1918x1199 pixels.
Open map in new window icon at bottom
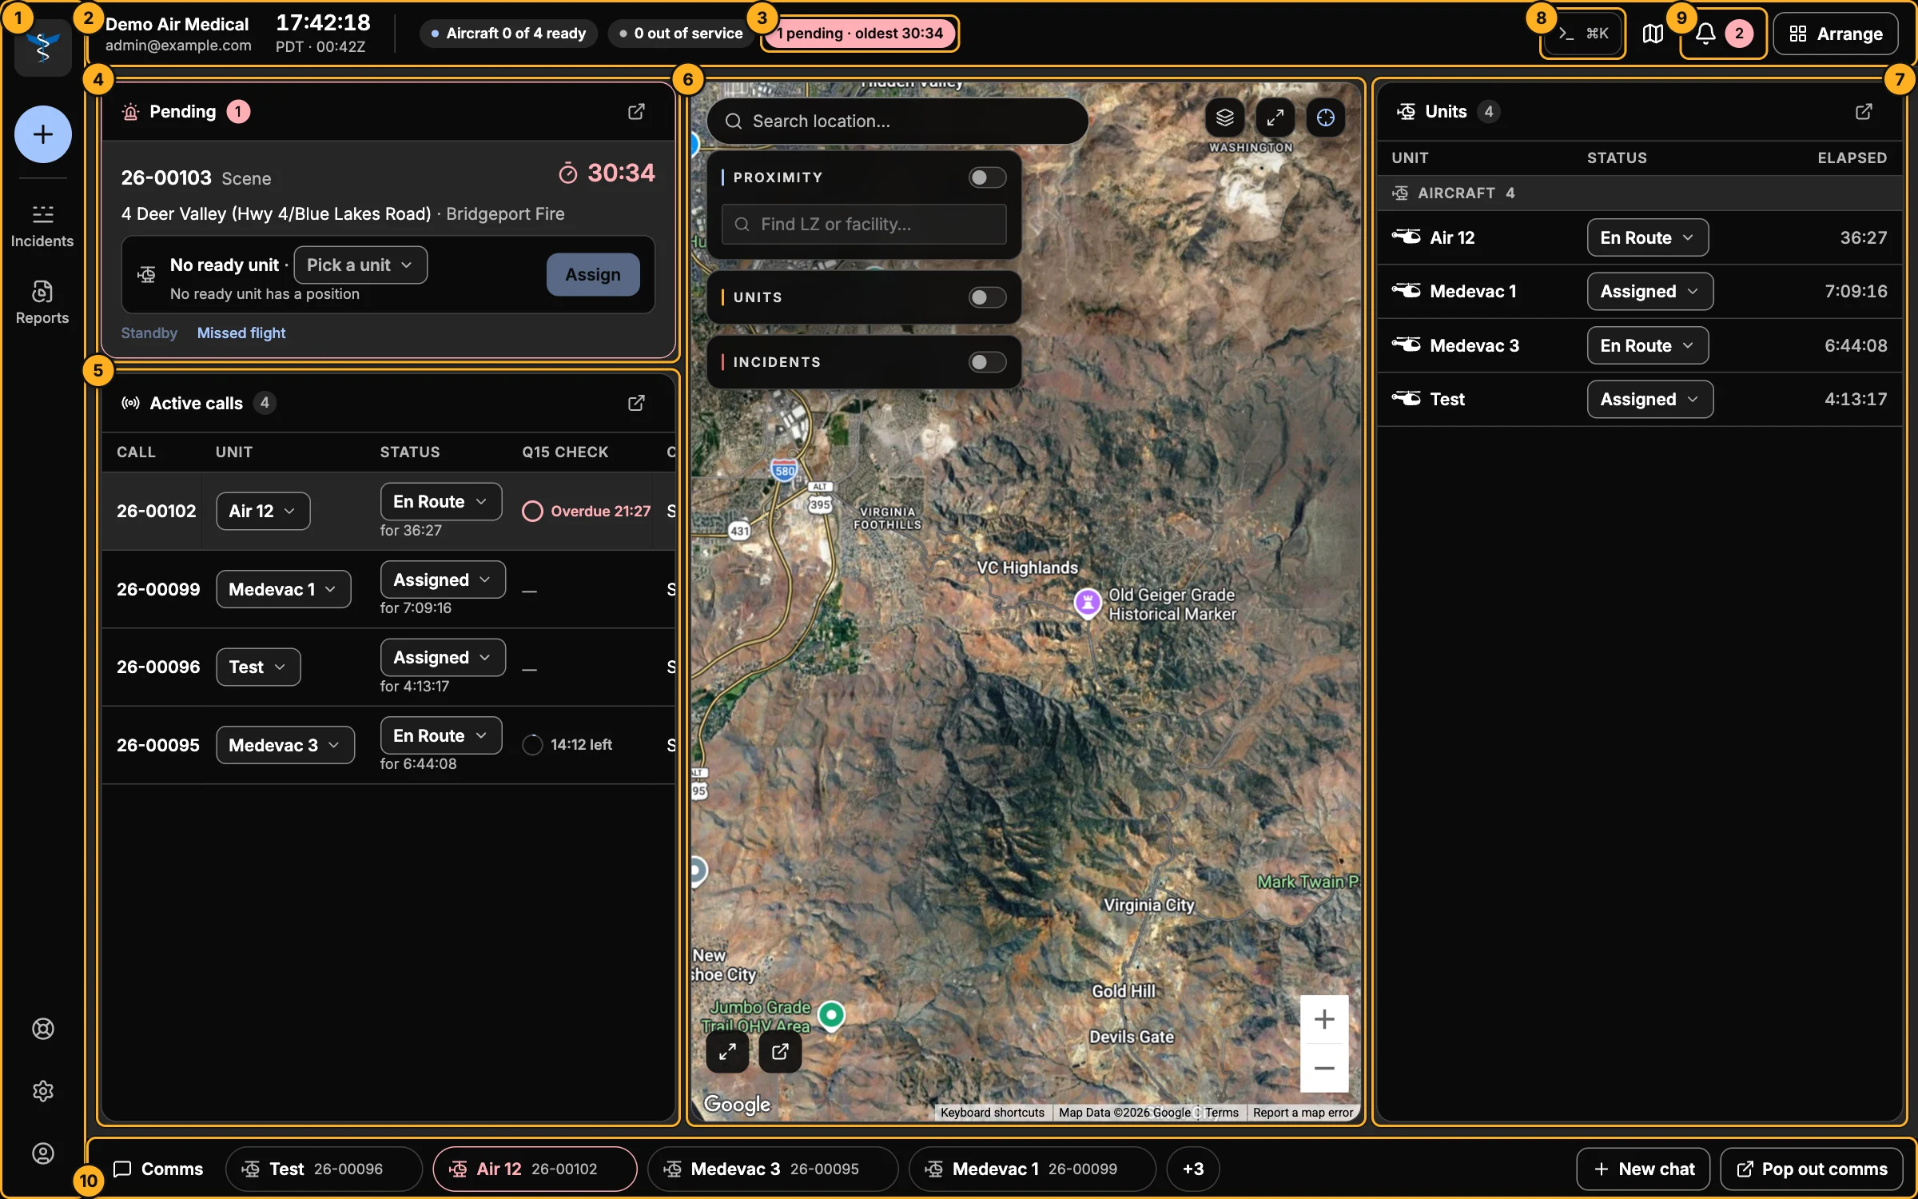780,1051
